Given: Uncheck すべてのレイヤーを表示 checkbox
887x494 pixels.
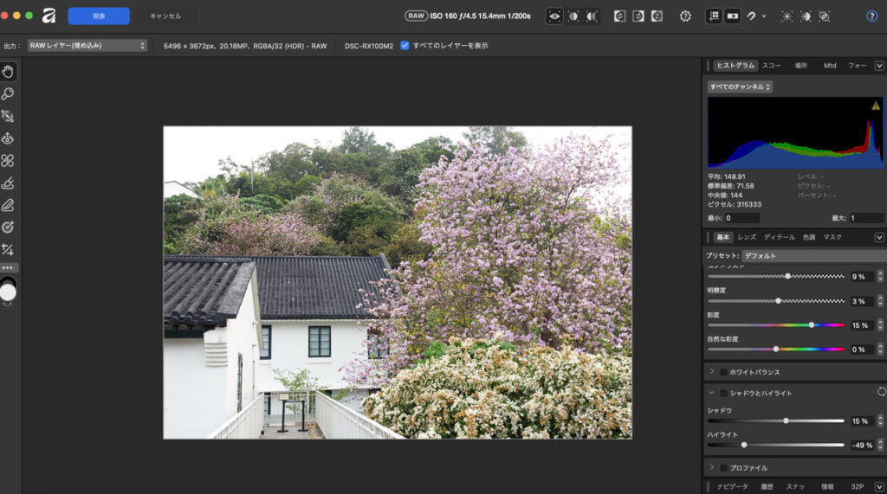Looking at the screenshot, I should [x=405, y=45].
